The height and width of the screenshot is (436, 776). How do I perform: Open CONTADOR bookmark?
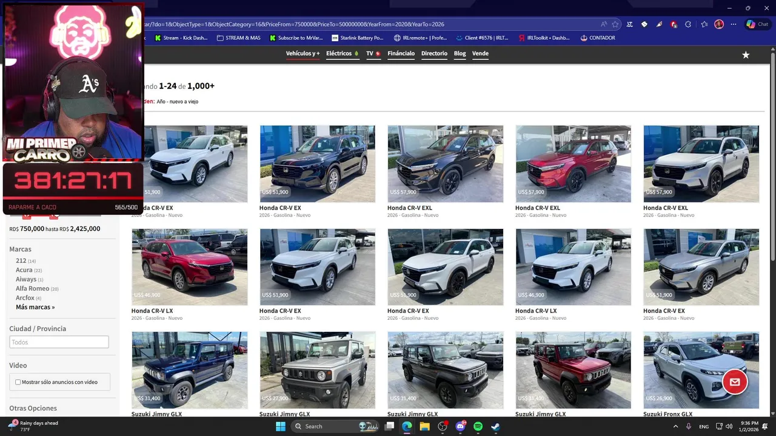(598, 38)
